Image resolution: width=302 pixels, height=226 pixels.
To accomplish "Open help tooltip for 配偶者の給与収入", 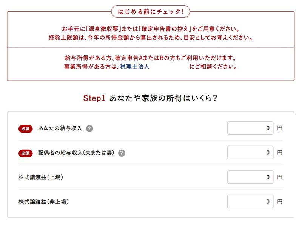I will coord(122,153).
